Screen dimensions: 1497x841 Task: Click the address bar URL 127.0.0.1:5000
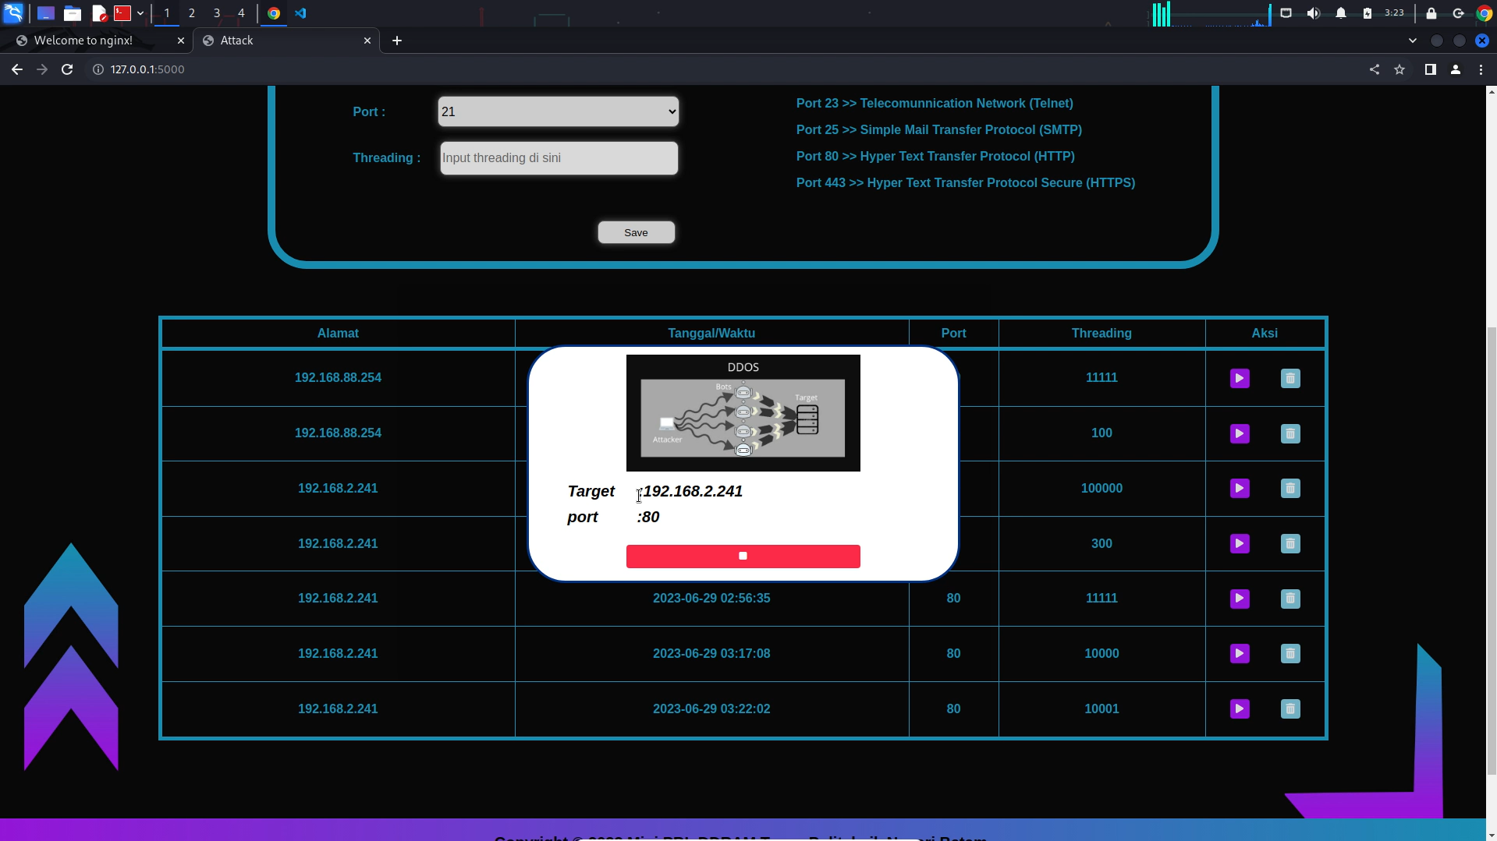click(147, 69)
